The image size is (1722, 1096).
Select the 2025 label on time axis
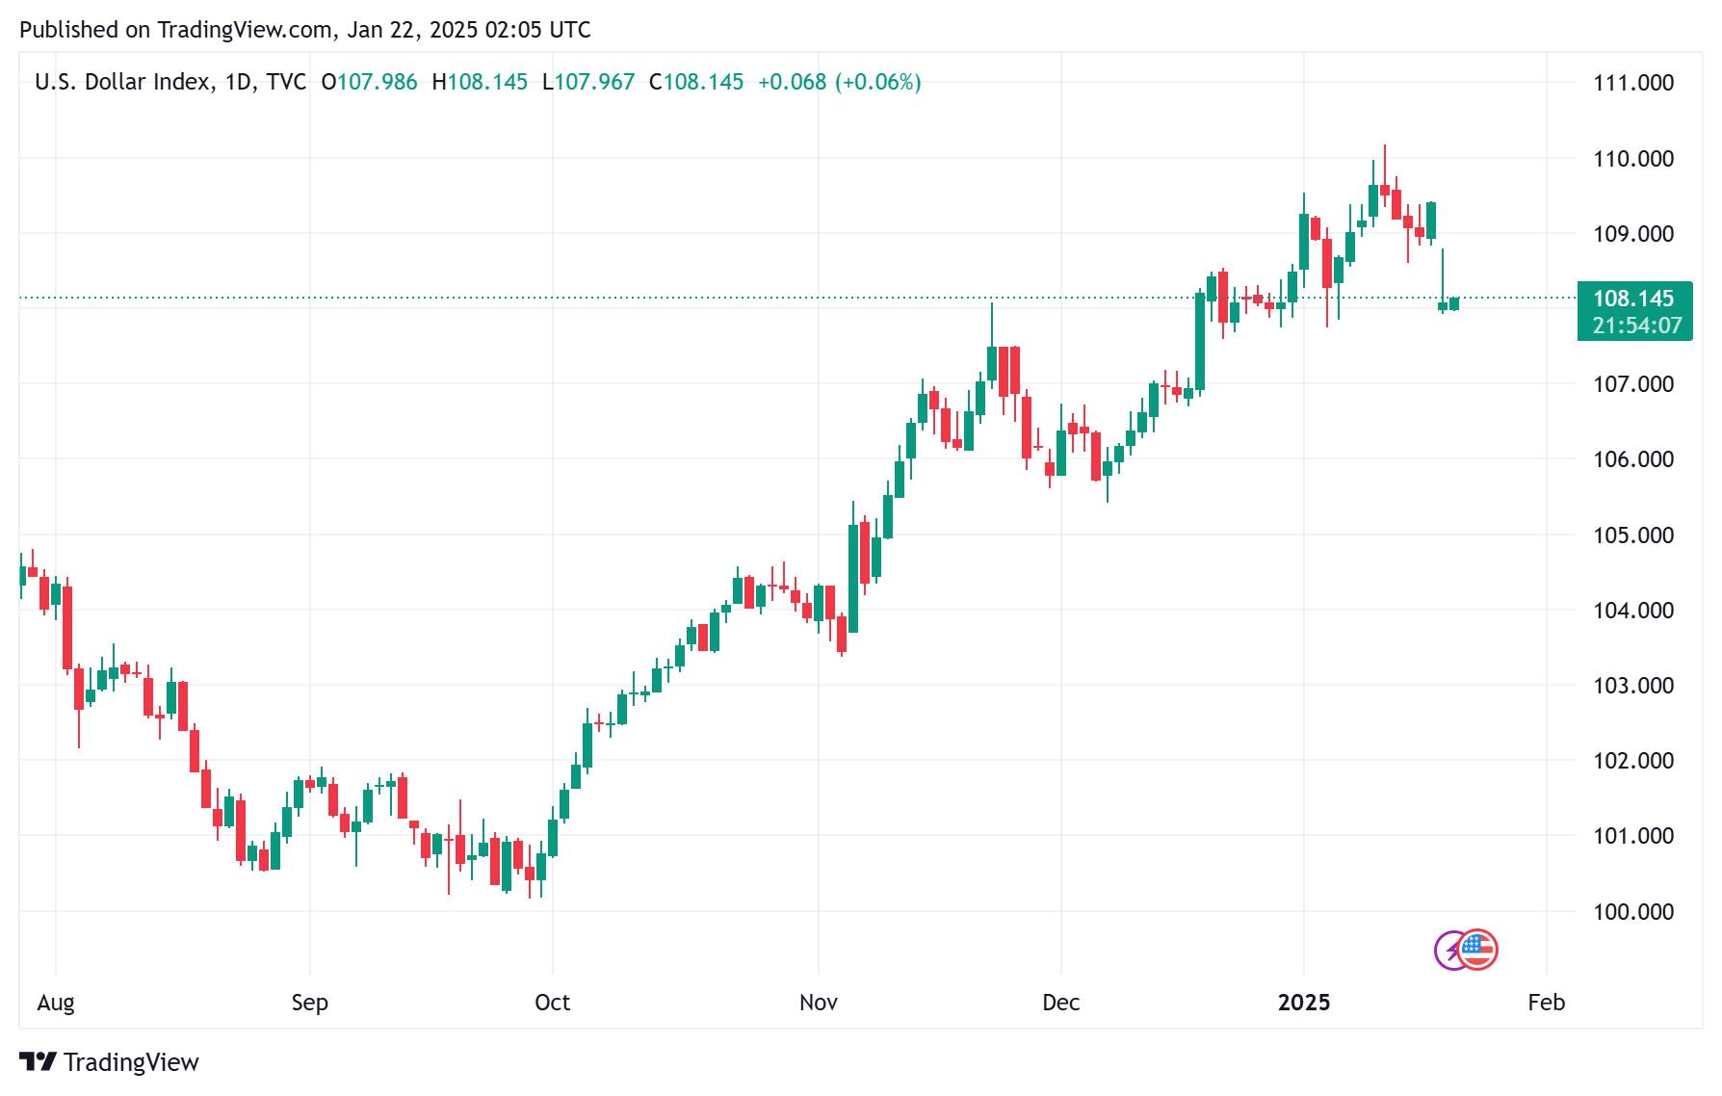1303,1003
